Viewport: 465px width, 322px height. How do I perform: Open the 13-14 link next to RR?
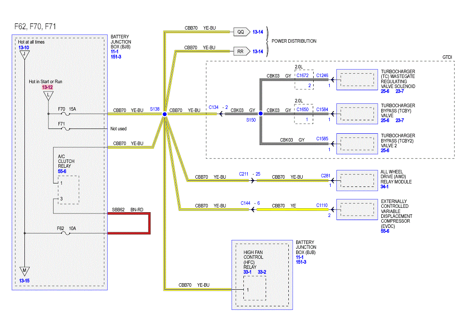[258, 51]
